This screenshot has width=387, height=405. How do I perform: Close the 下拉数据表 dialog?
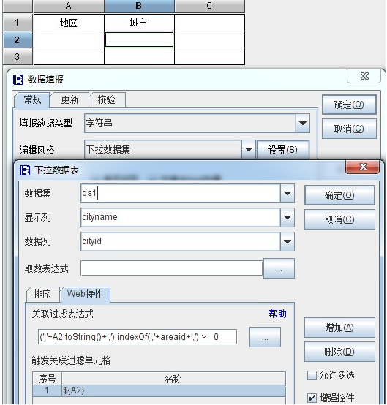362,167
